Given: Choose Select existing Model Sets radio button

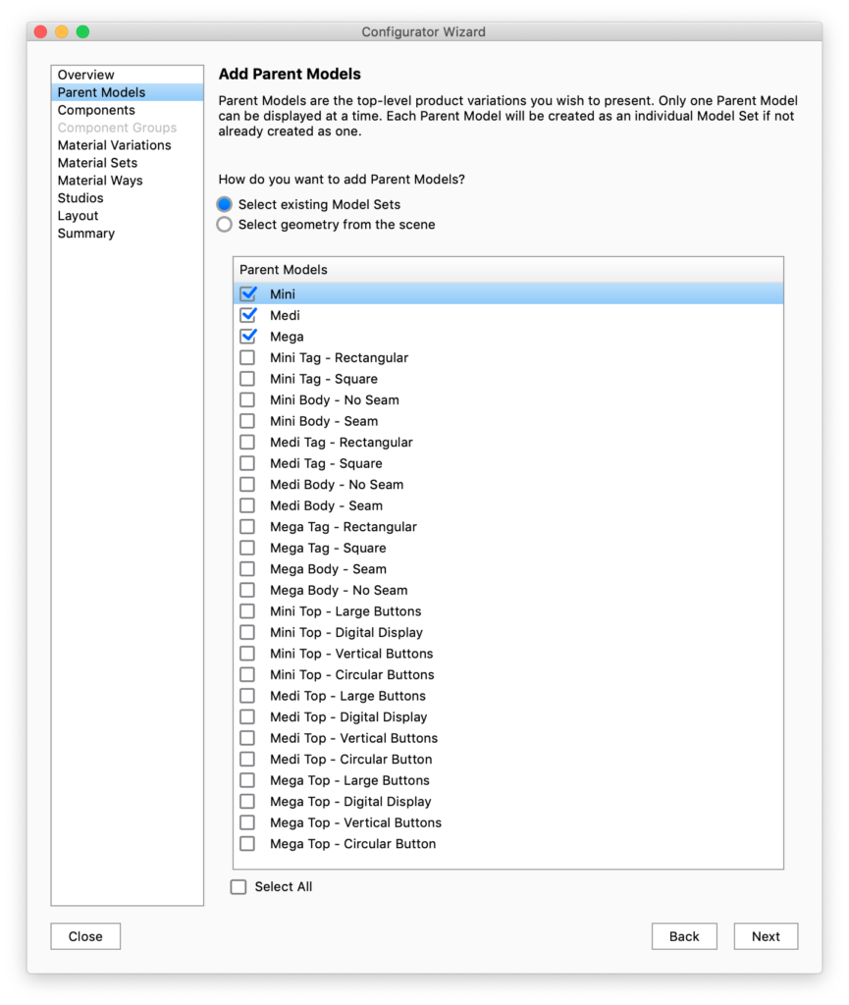Looking at the screenshot, I should point(225,205).
